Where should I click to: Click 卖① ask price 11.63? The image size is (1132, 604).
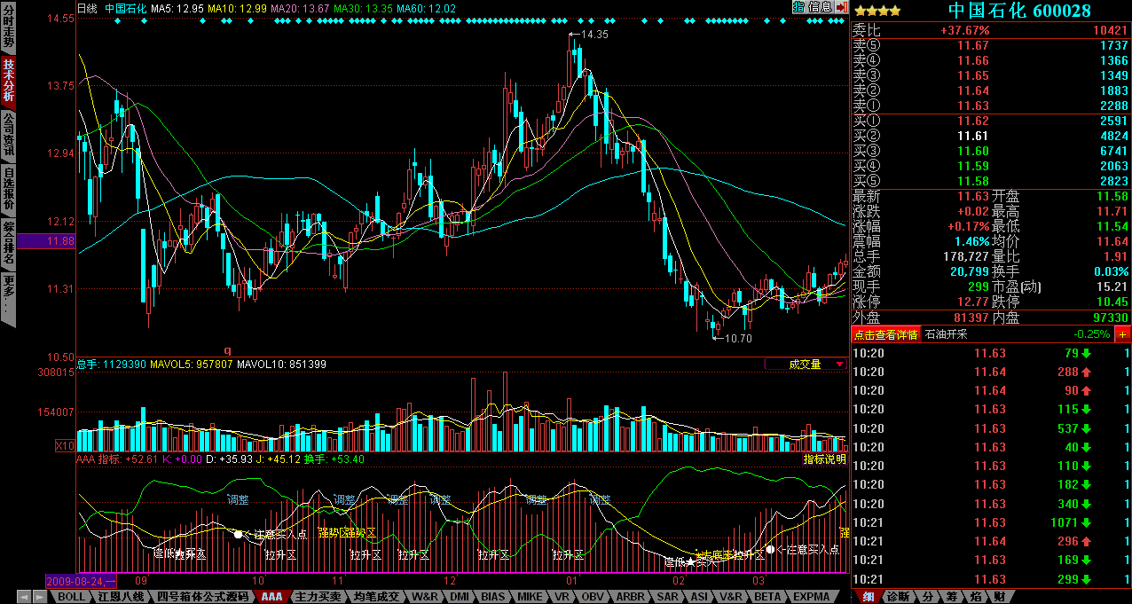click(972, 106)
